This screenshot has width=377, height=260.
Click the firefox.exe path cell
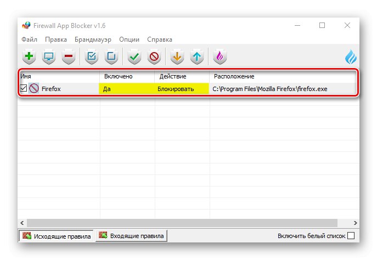pos(270,89)
